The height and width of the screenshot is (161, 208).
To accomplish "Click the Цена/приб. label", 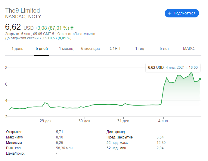I will point(15,153).
